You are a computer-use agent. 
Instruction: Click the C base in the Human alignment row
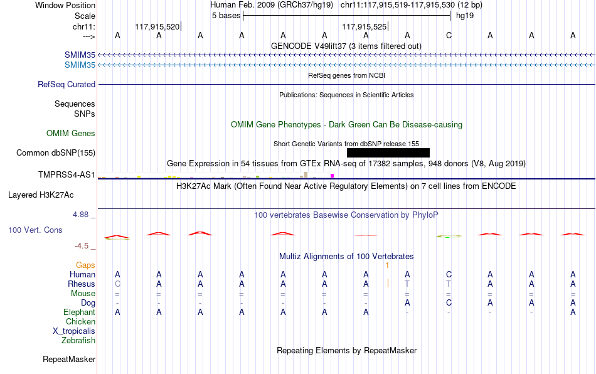click(449, 274)
